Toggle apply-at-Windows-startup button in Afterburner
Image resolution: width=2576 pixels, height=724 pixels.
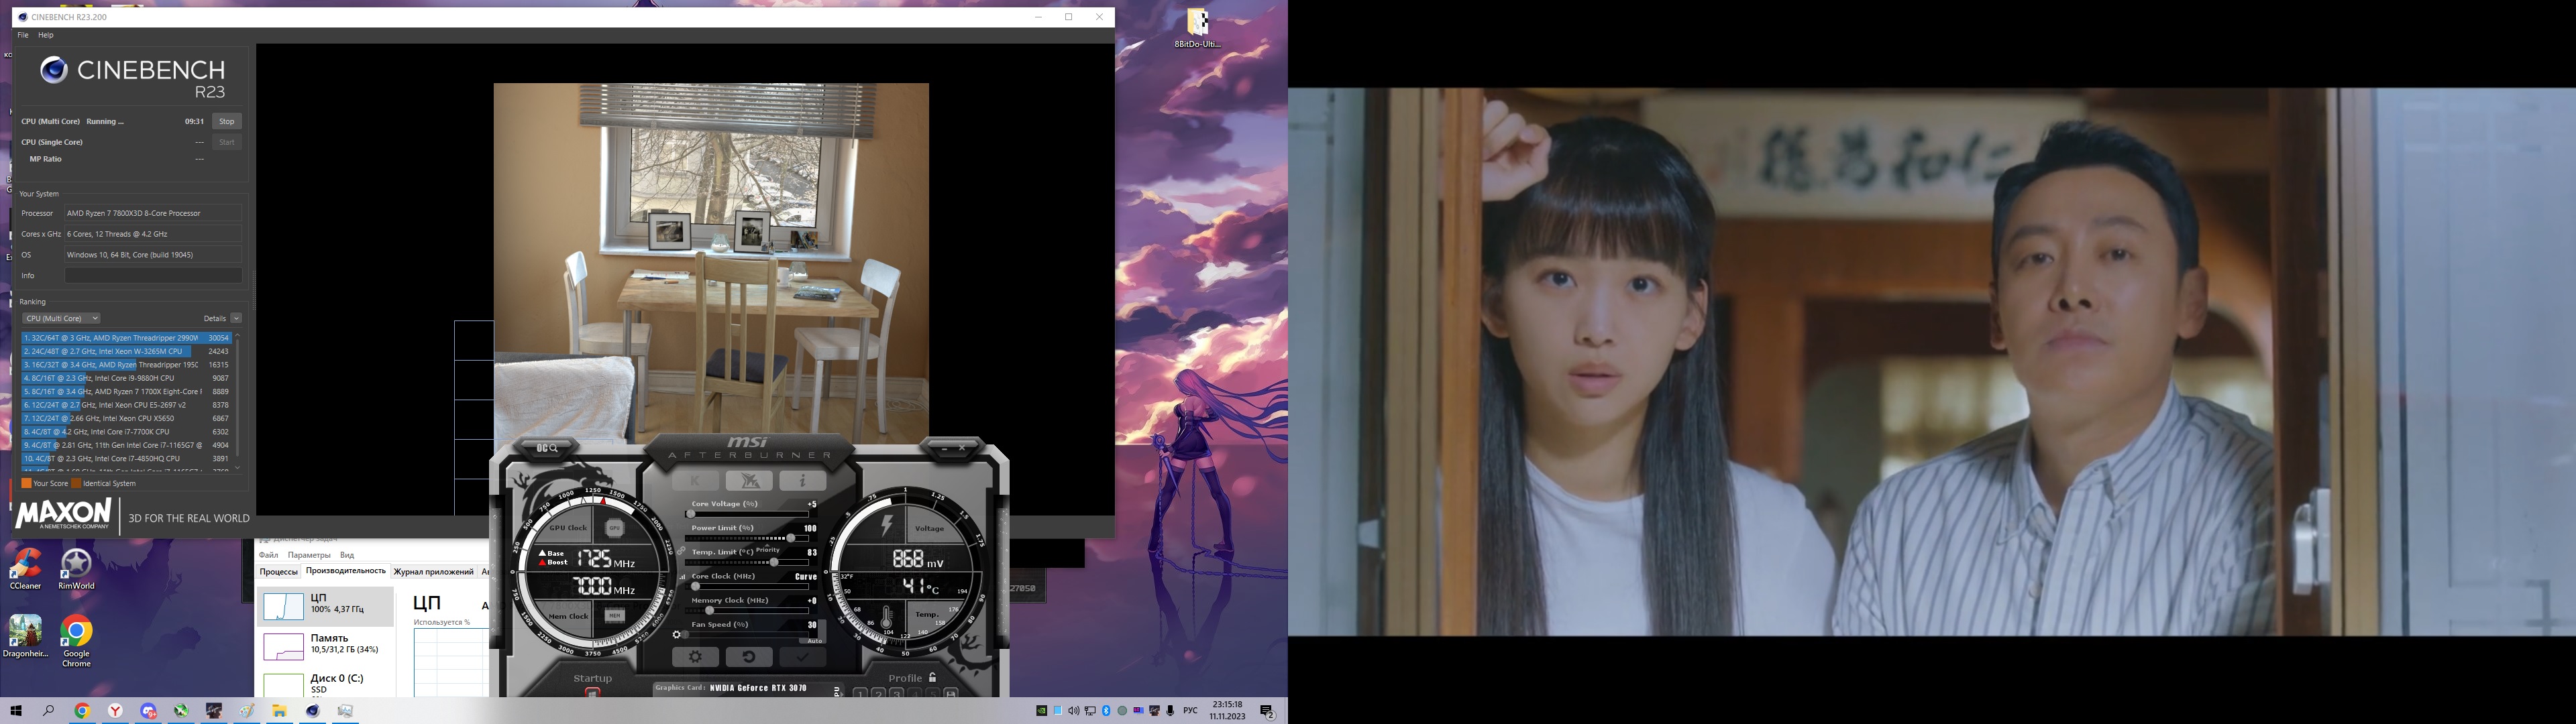click(x=592, y=692)
